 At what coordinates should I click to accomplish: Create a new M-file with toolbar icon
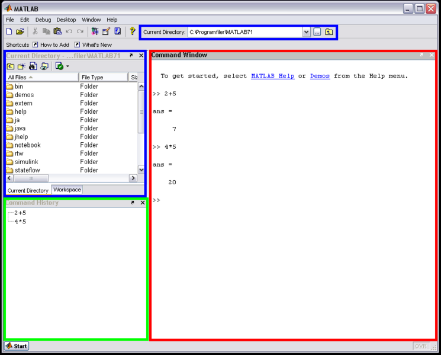9,31
